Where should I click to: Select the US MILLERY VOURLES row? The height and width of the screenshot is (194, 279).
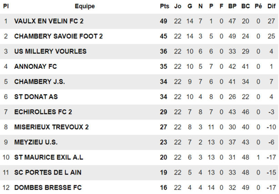50,51
